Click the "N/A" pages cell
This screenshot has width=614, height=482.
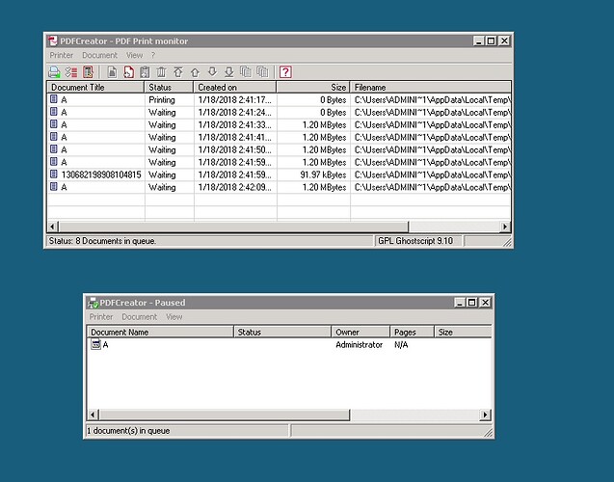point(401,344)
